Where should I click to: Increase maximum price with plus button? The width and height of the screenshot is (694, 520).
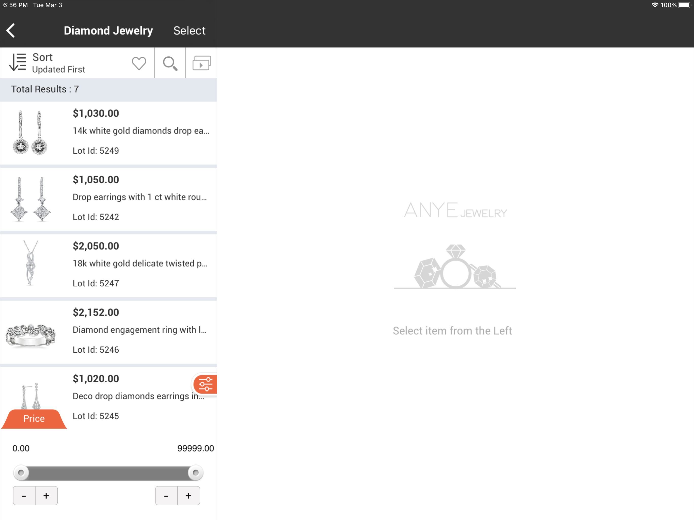click(188, 496)
